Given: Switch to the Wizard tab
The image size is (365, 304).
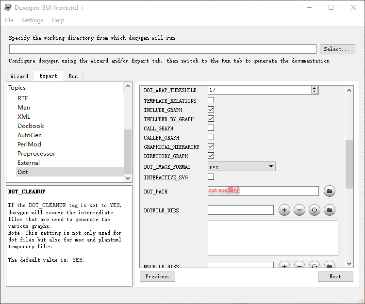Looking at the screenshot, I should (x=19, y=76).
